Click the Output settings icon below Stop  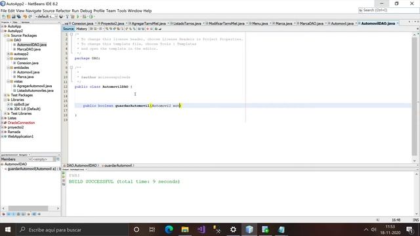[64, 184]
